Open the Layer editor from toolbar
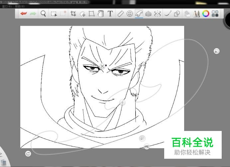 coord(187,14)
